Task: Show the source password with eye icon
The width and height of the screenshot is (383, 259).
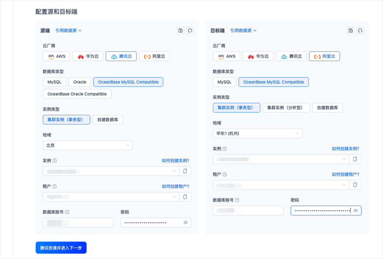Action: [186, 223]
